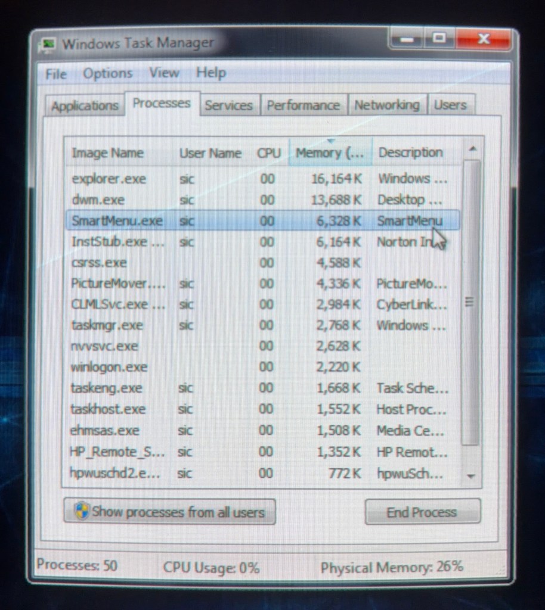This screenshot has width=545, height=610.
Task: Open the Help menu
Action: click(211, 73)
